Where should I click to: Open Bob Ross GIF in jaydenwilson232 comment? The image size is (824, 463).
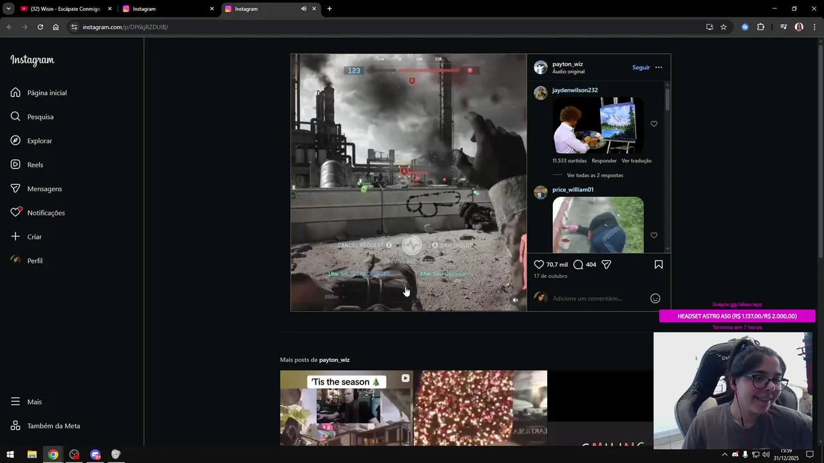(x=598, y=125)
